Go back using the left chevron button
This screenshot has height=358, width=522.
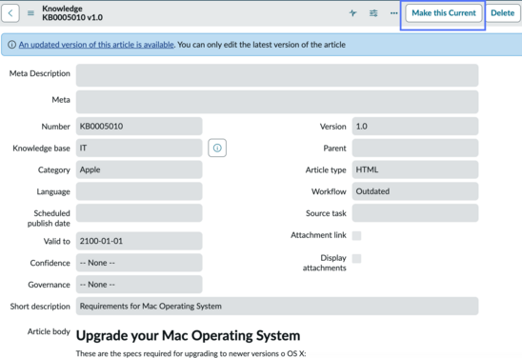10,13
